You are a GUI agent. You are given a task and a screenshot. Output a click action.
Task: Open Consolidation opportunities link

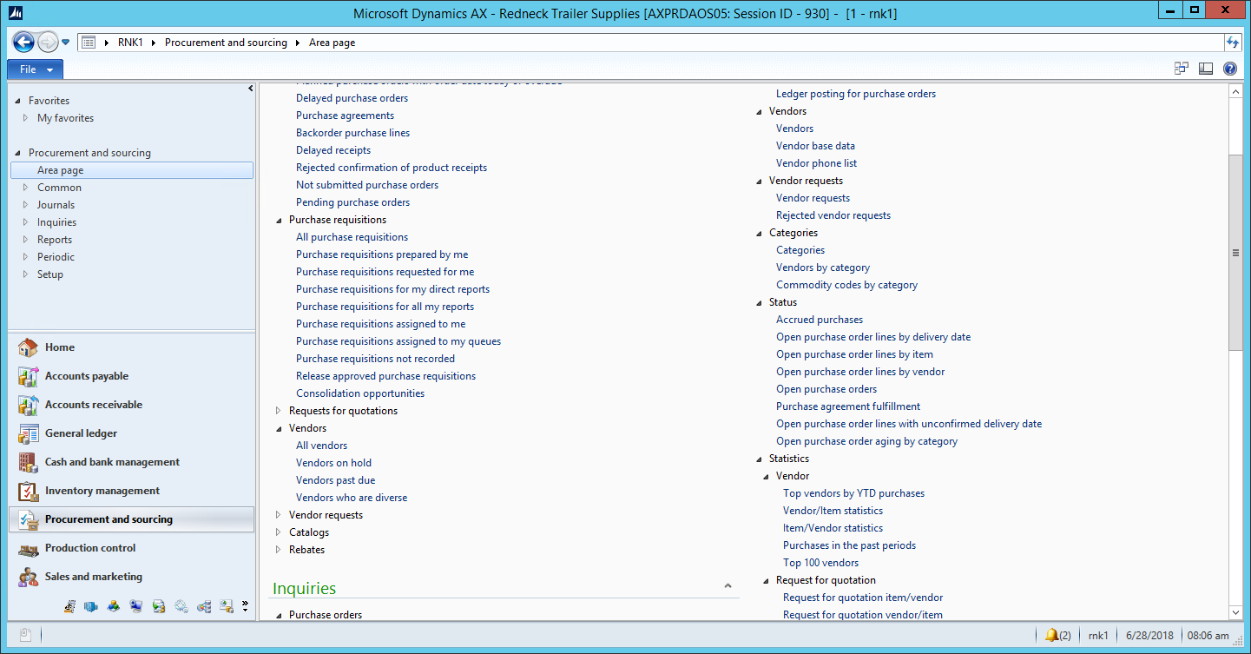(360, 393)
